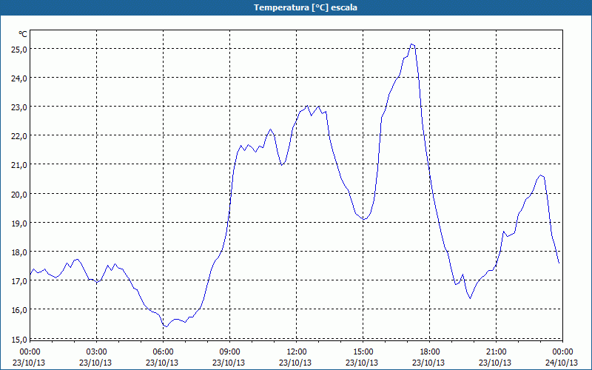Click the 18:00 time axis label

tap(430, 352)
